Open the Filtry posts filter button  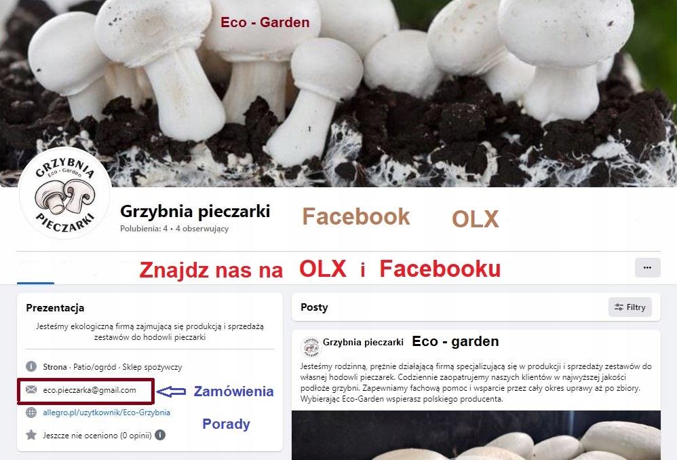pyautogui.click(x=630, y=307)
